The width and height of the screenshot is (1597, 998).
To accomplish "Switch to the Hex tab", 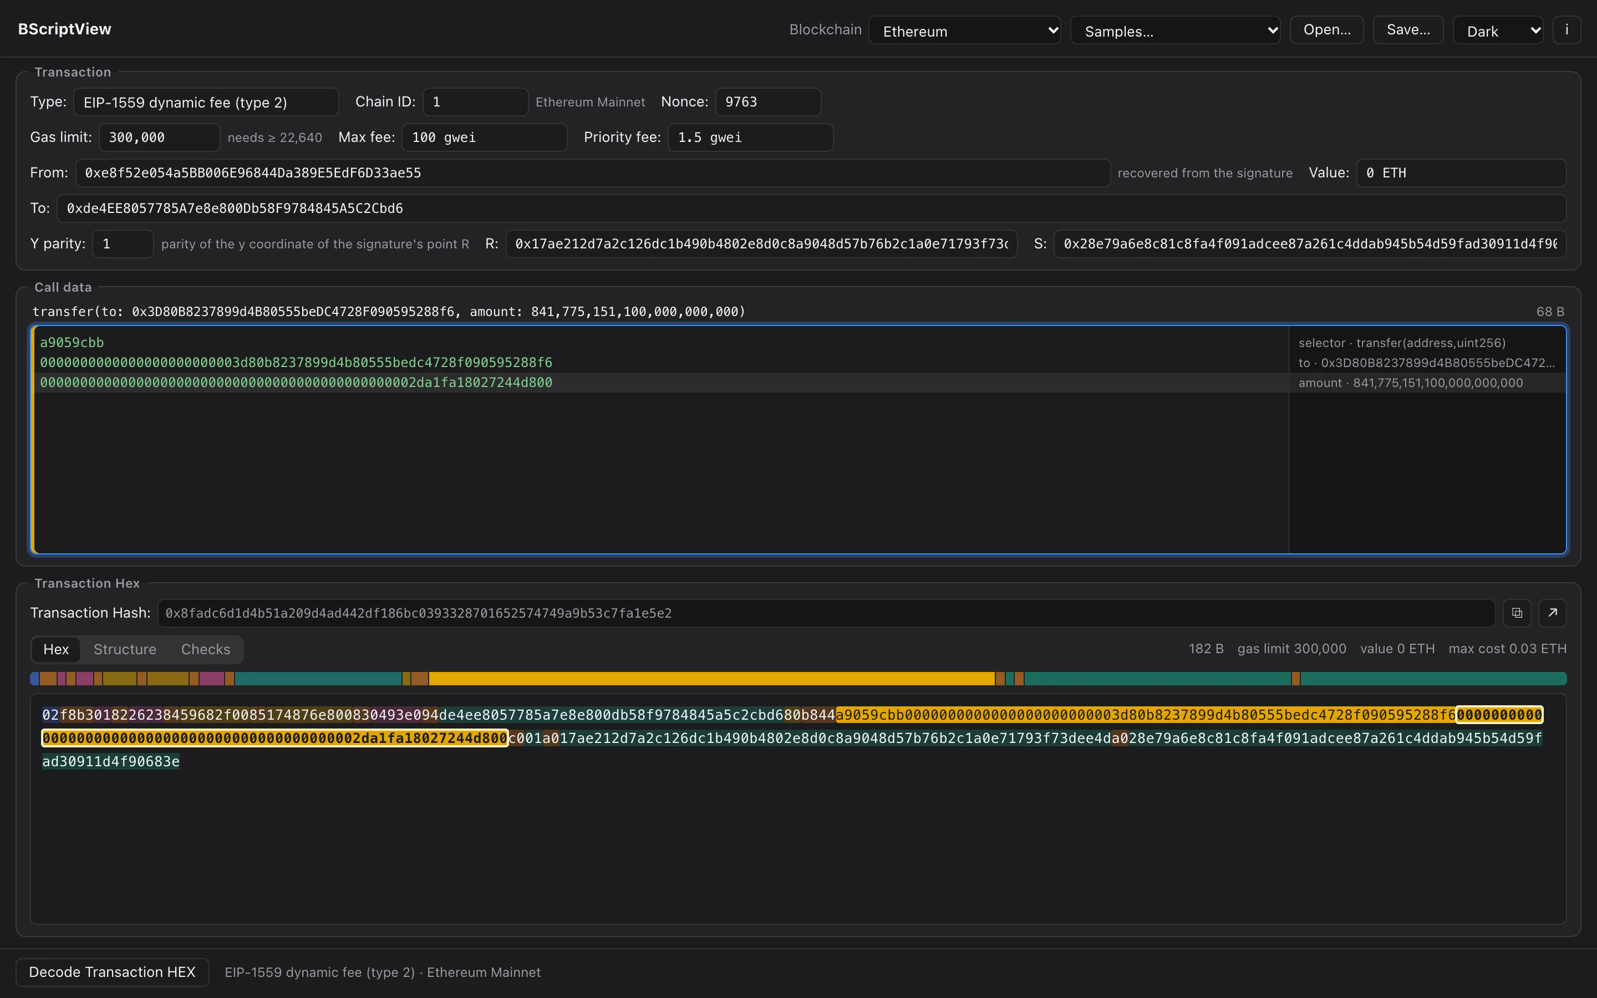I will pos(56,649).
